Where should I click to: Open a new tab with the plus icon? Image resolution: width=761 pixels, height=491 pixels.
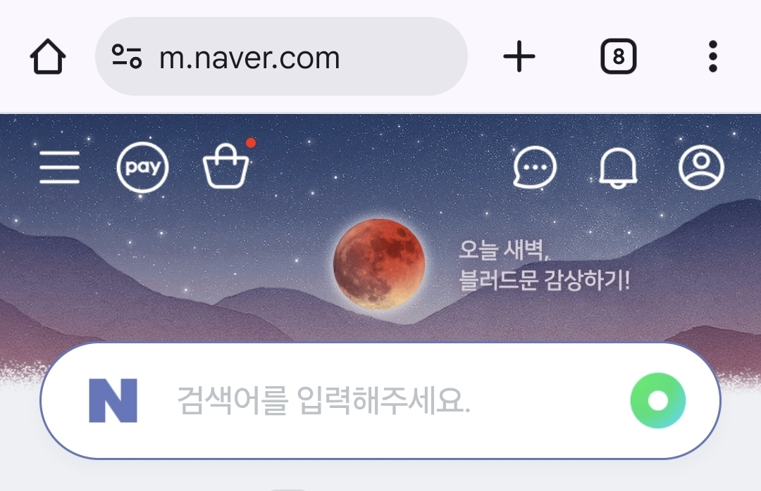click(x=519, y=56)
